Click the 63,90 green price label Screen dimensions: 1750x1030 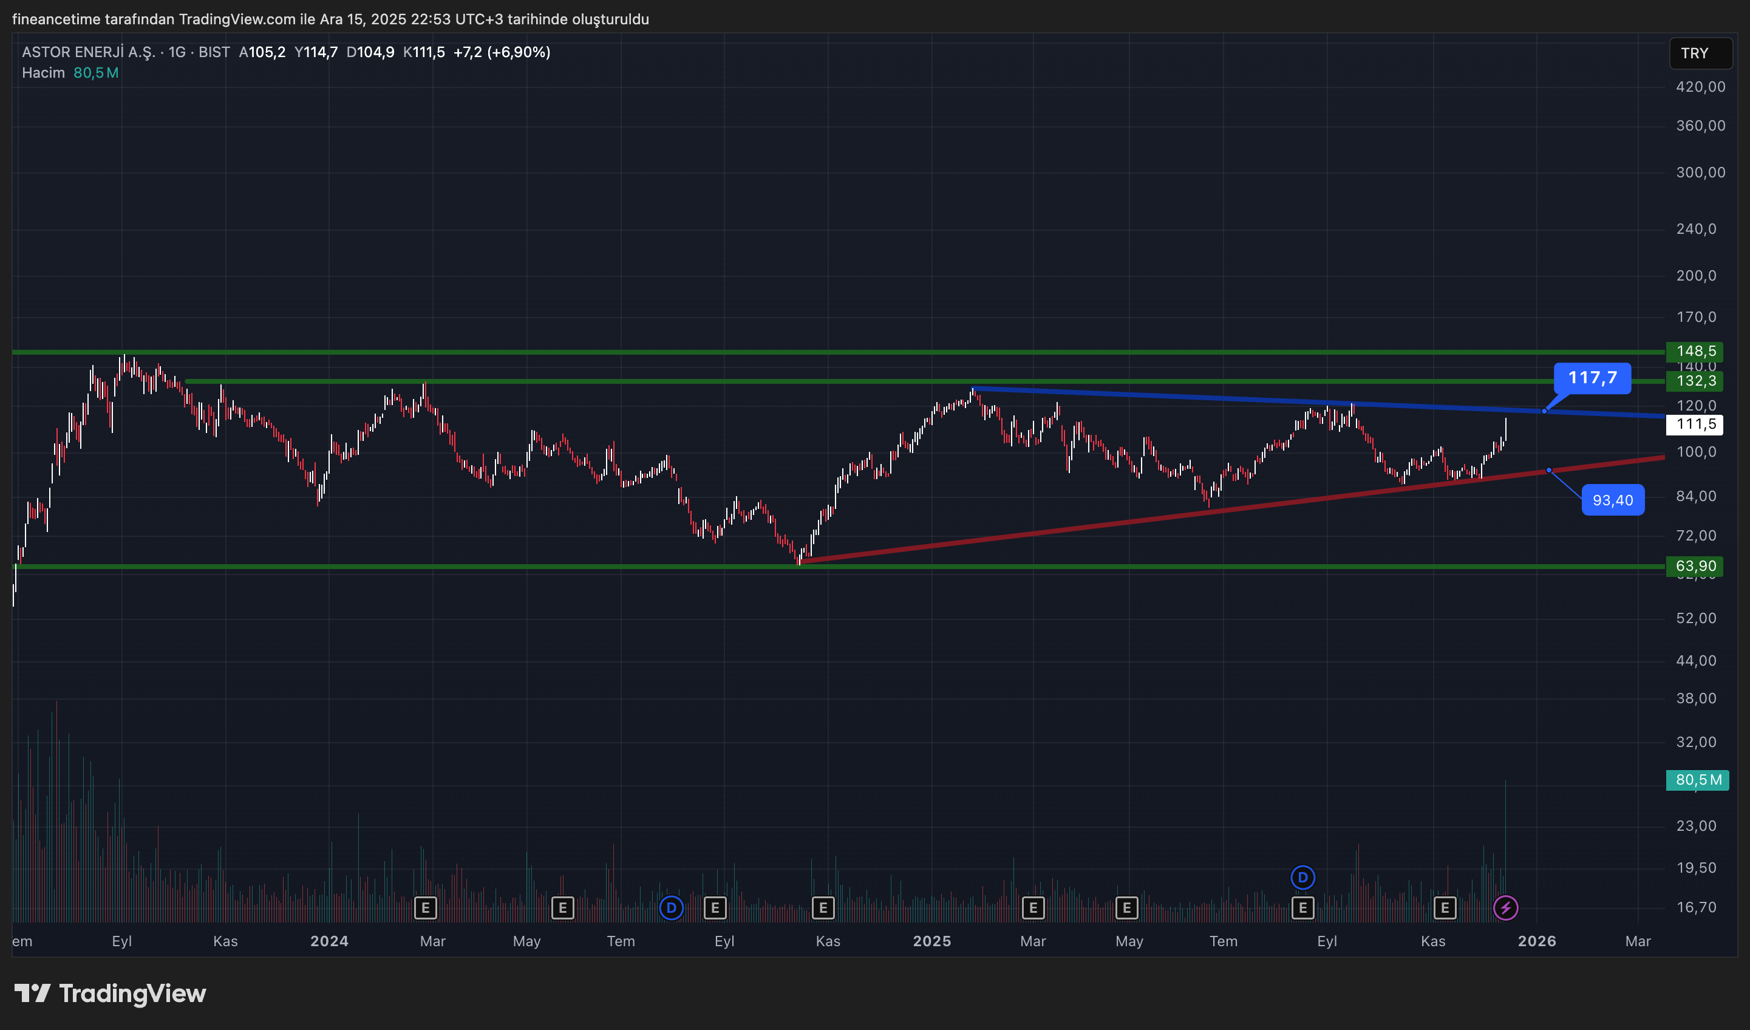tap(1695, 566)
